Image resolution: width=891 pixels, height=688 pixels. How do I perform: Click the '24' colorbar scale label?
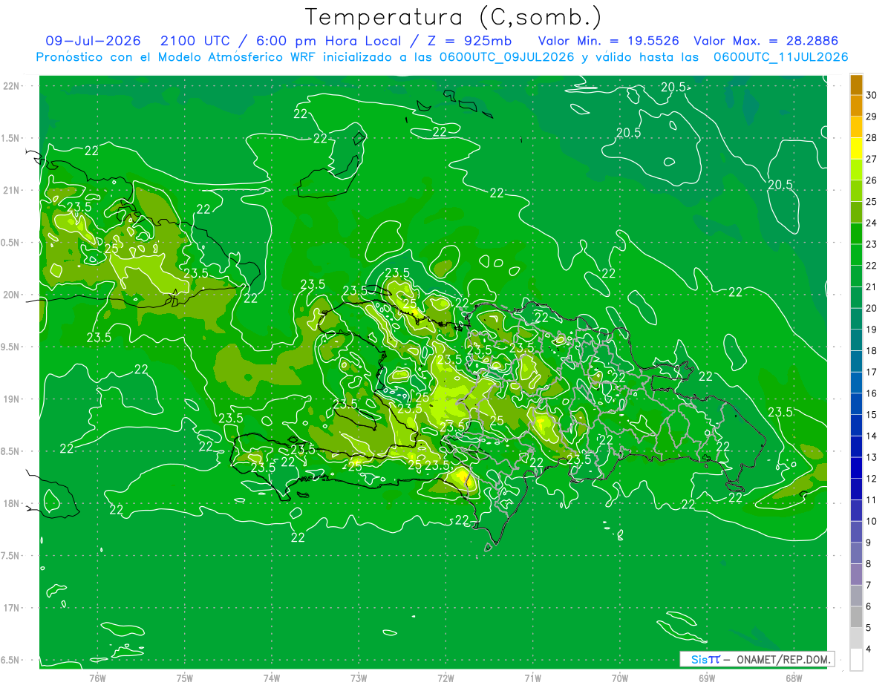[871, 223]
